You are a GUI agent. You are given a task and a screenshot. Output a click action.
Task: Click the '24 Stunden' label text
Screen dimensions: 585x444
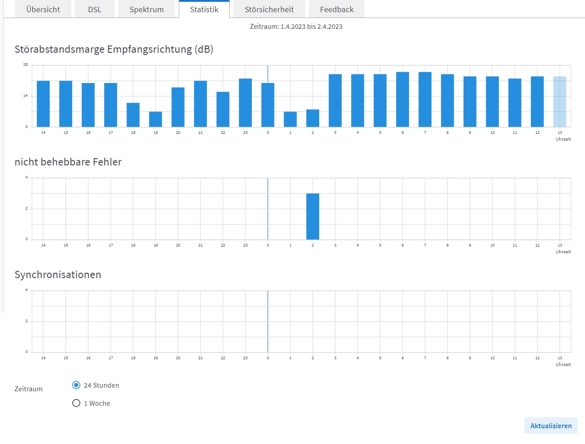coord(102,385)
